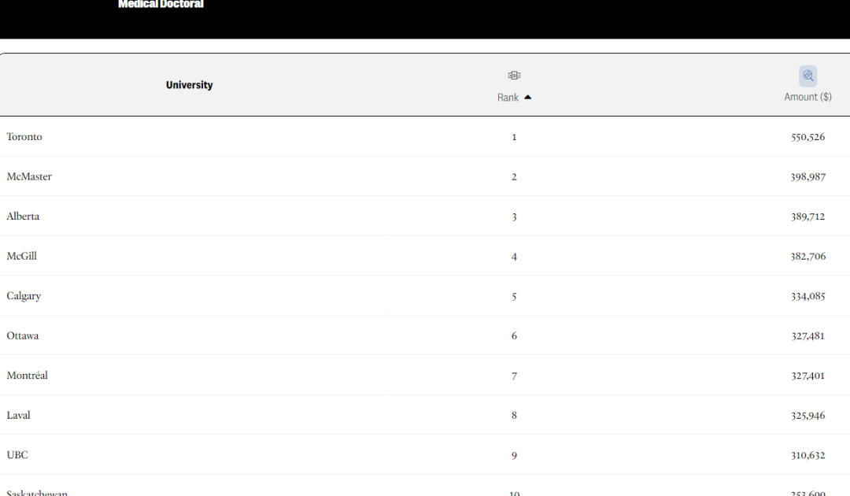Select the Alberta row name
Image resolution: width=850 pixels, height=496 pixels.
point(23,217)
